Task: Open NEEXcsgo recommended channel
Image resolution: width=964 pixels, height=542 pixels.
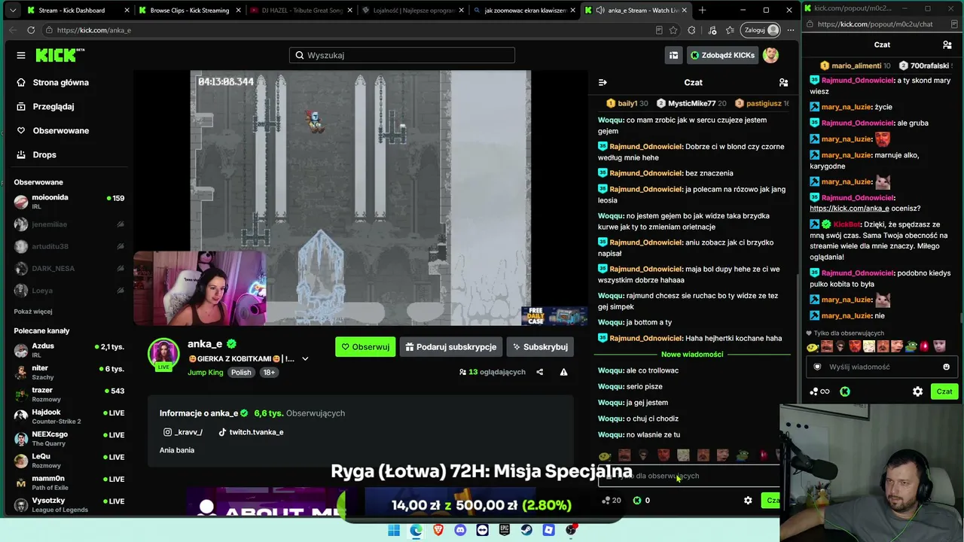Action: pos(69,438)
